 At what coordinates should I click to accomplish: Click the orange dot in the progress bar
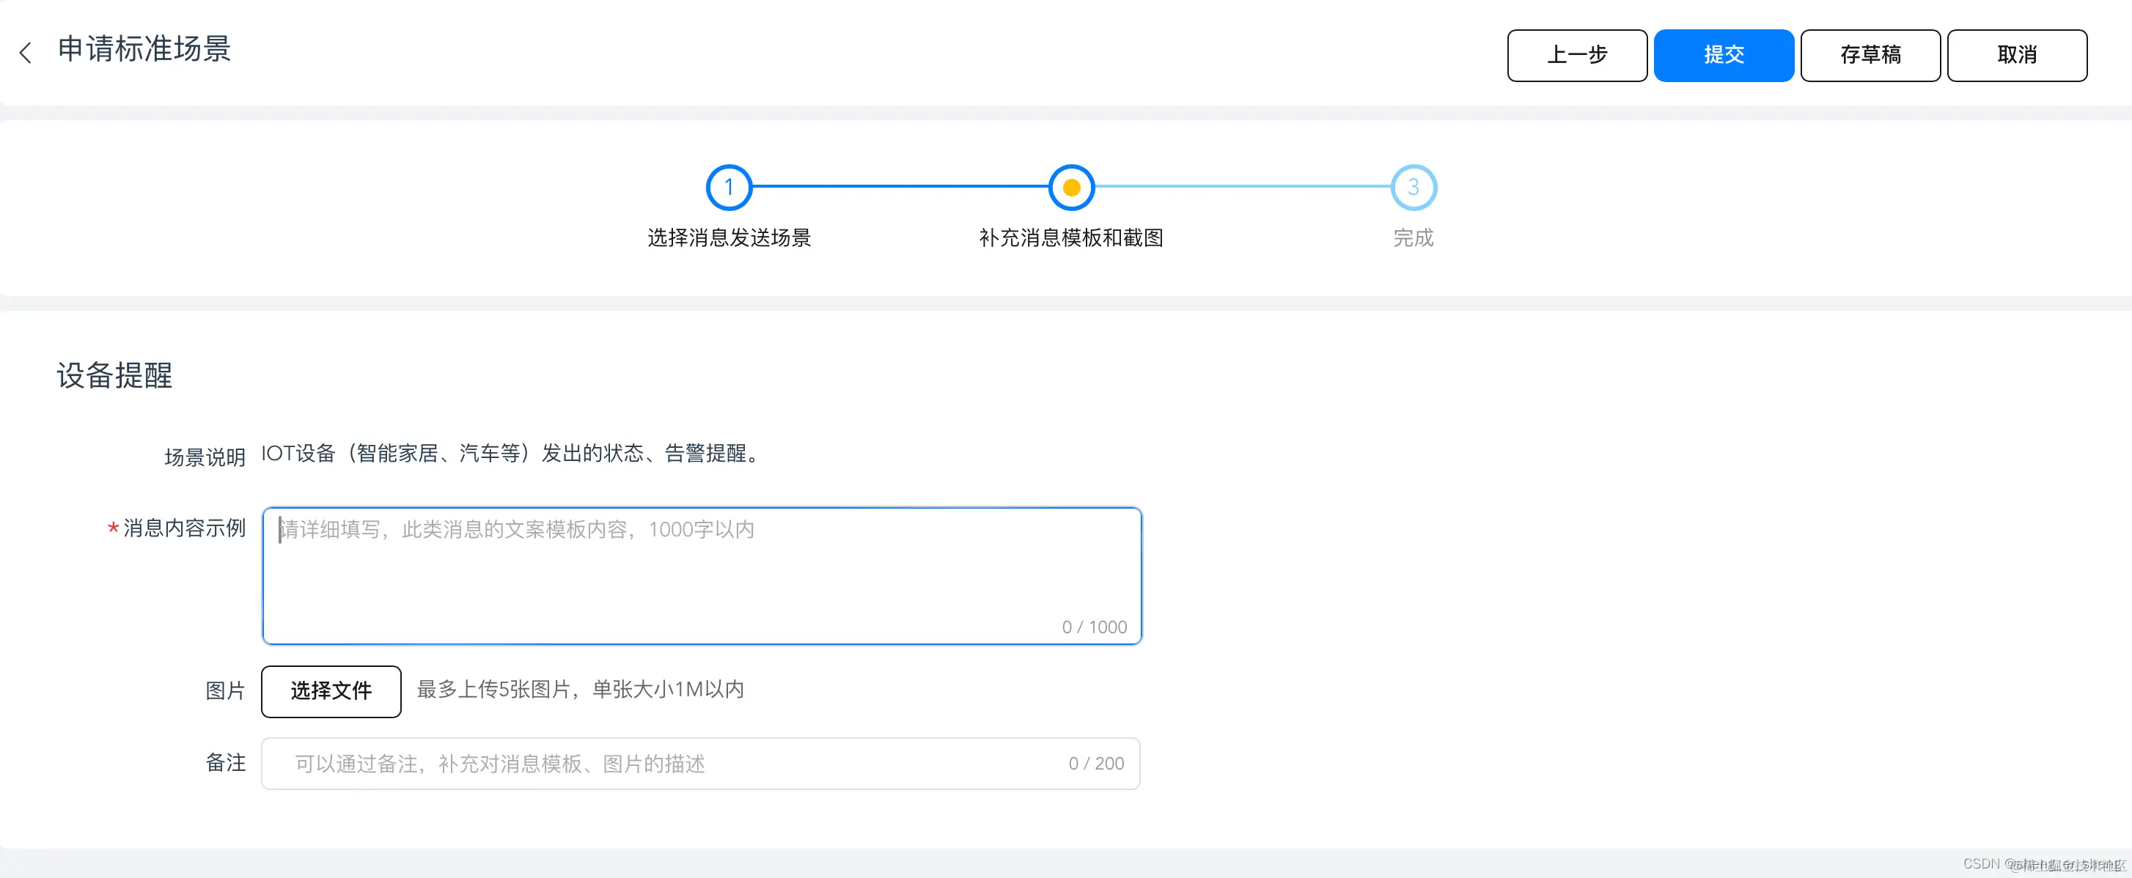[x=1072, y=186]
